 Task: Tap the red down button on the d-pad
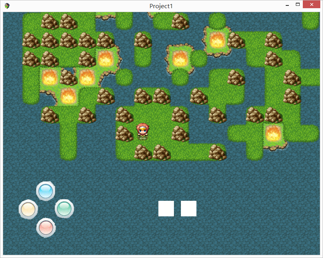46,228
